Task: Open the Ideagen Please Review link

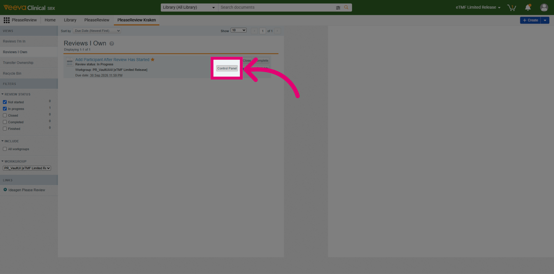Action: pyautogui.click(x=27, y=190)
